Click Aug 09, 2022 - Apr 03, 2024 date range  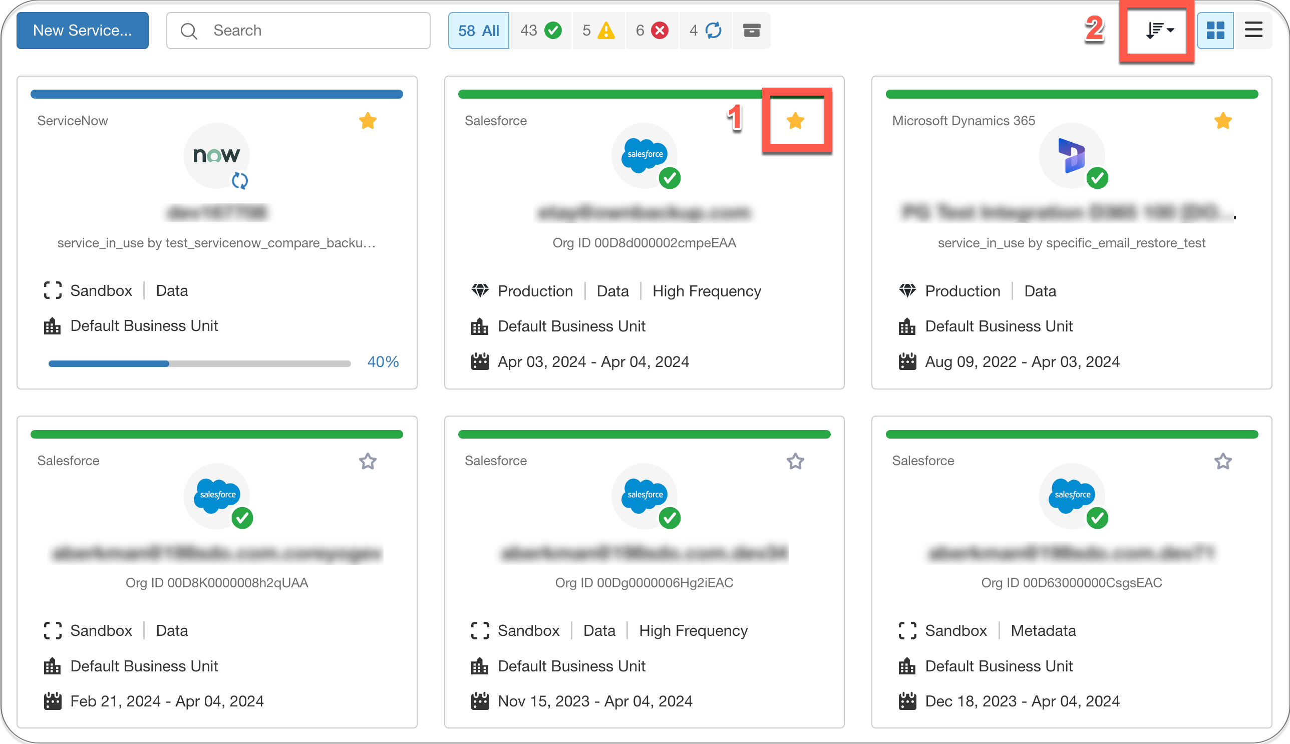pyautogui.click(x=1022, y=362)
